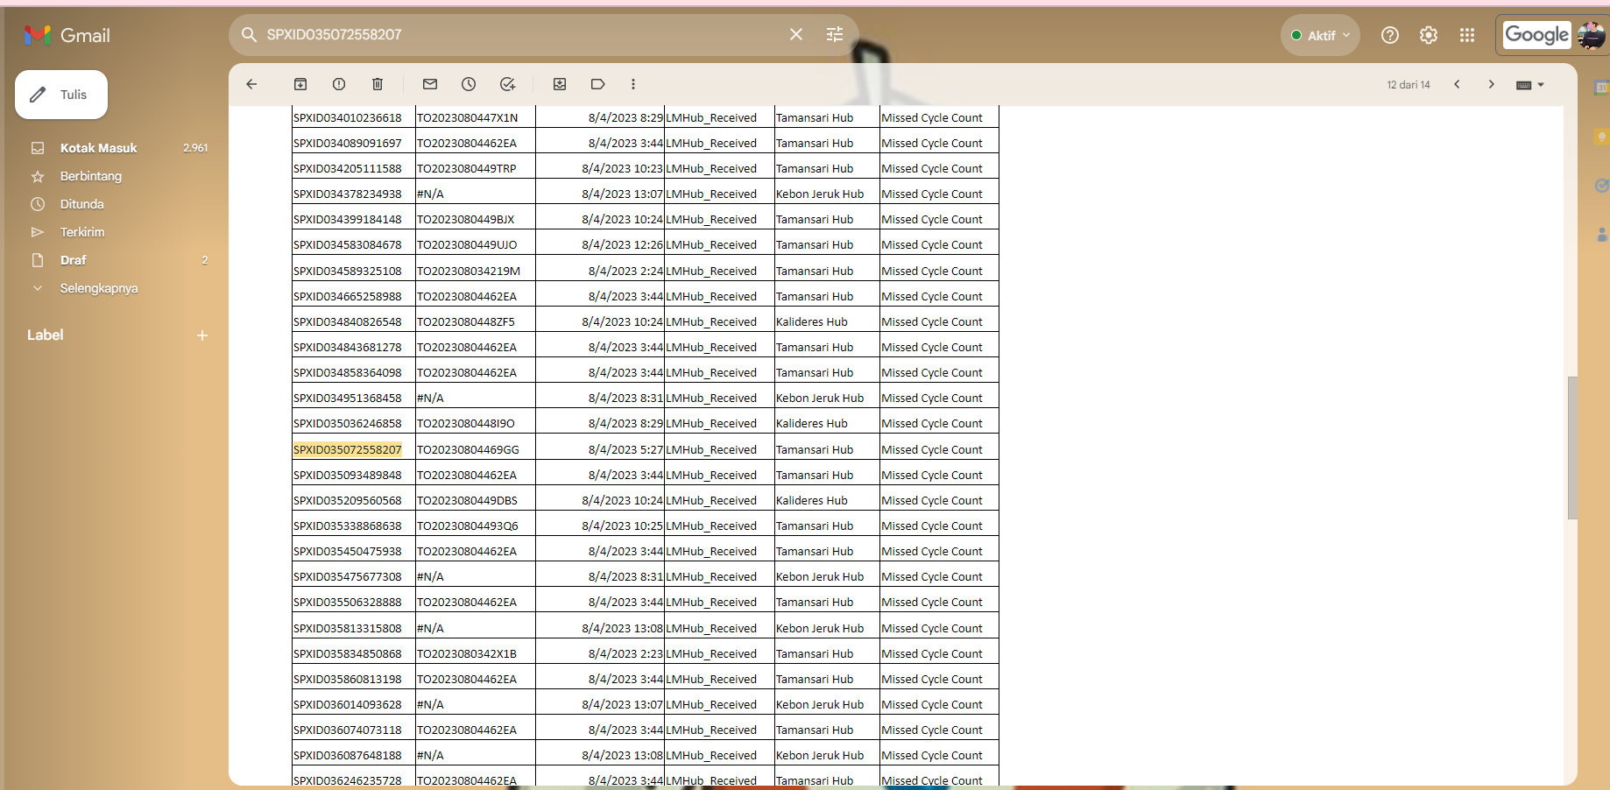
Task: Snooze this email with the clock icon
Action: point(469,84)
